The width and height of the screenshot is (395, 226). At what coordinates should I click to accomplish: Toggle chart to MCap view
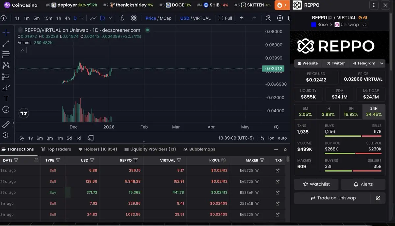(x=165, y=18)
